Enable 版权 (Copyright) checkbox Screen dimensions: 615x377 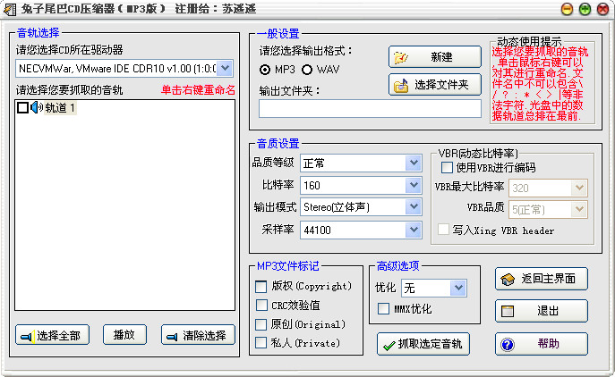point(261,287)
